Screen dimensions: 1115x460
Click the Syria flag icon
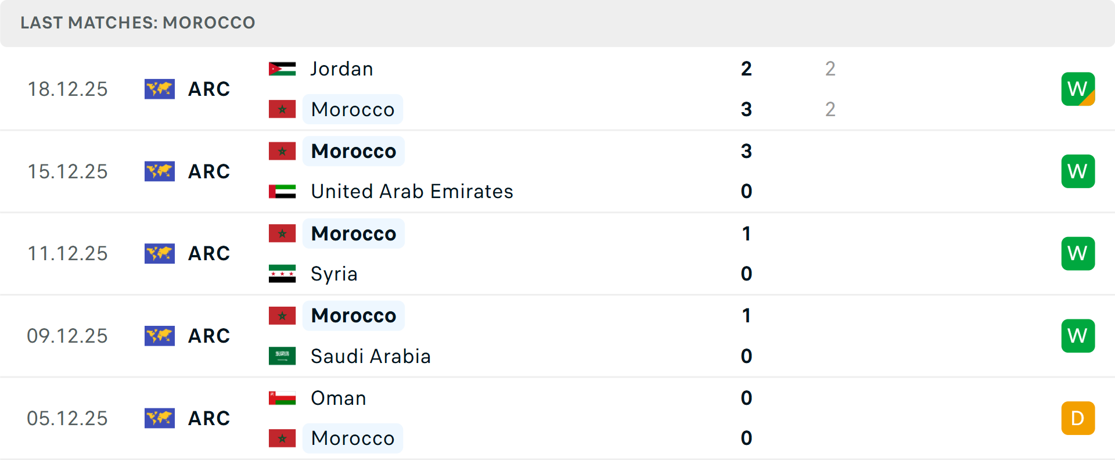(282, 274)
